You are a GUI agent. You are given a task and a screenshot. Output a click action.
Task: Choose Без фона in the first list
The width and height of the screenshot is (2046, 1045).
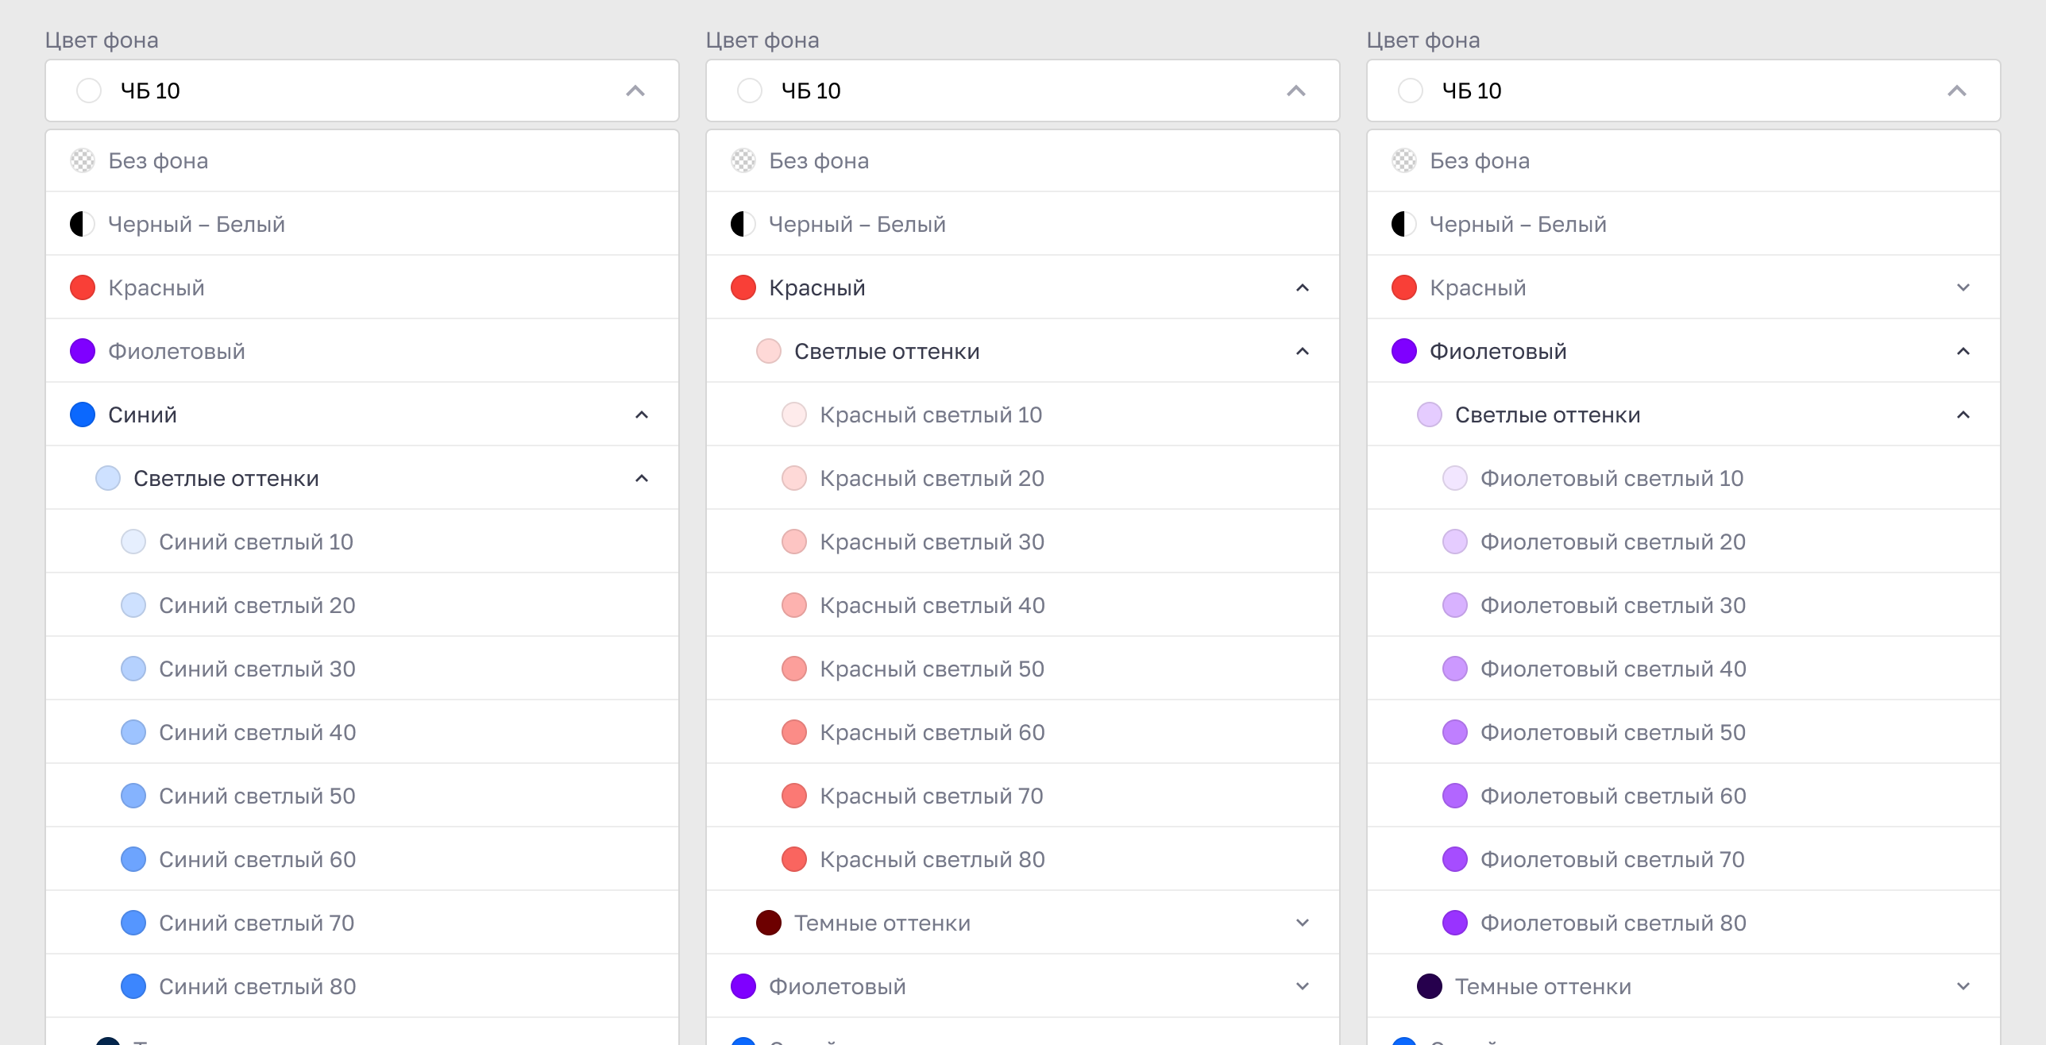tap(362, 160)
